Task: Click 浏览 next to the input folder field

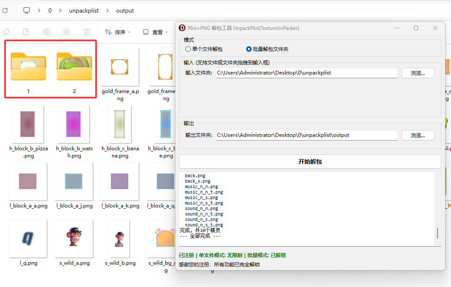Action: (418, 73)
